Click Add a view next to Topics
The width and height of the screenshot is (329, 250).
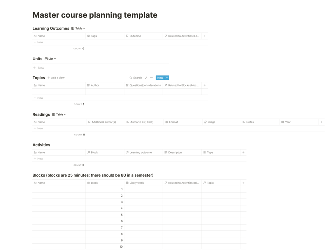tap(56, 78)
